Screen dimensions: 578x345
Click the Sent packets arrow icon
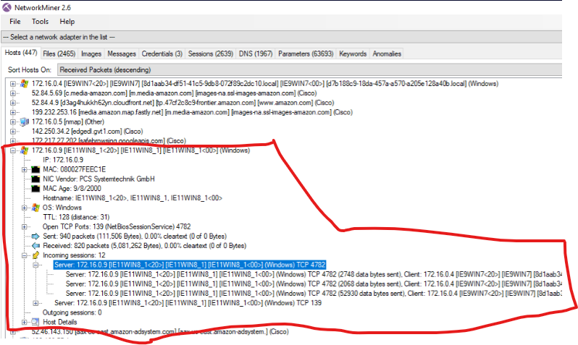click(36, 236)
